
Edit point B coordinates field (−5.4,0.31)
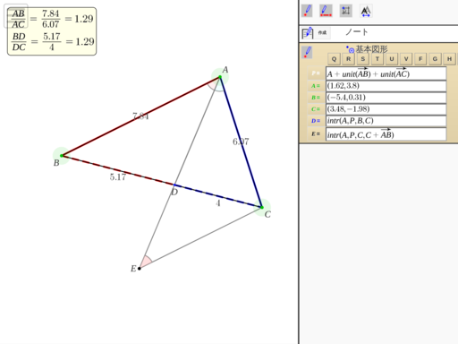[x=386, y=98]
